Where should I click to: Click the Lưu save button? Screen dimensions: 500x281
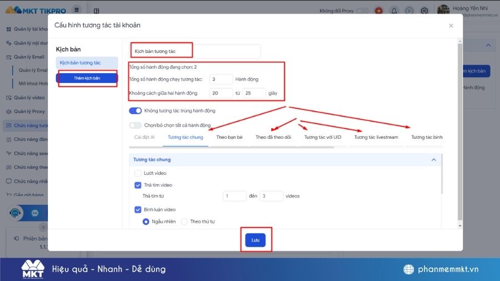tap(255, 240)
